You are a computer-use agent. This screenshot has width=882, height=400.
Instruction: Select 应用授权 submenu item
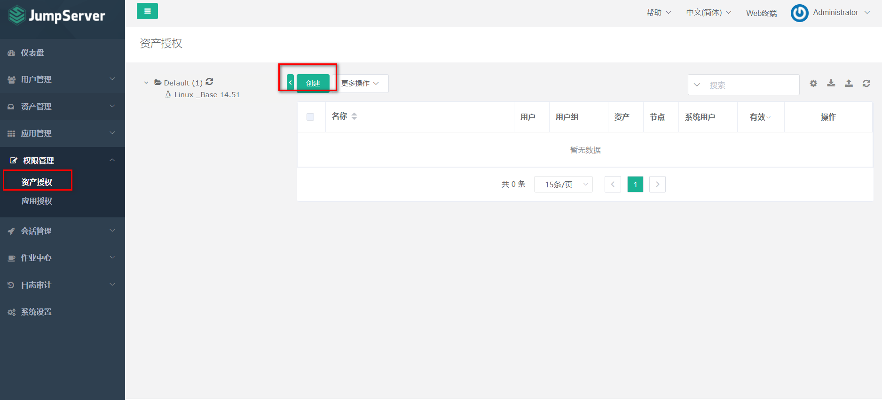(x=37, y=201)
